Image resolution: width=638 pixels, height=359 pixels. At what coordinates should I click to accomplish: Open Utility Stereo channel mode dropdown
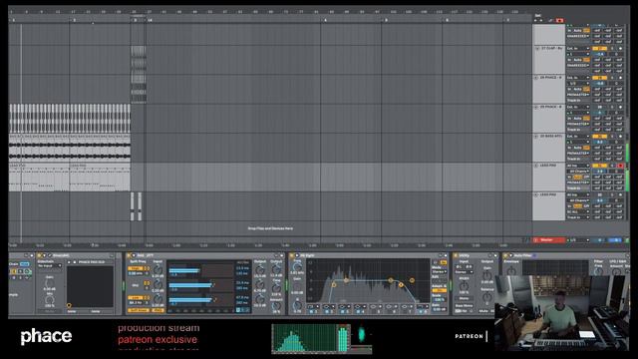click(464, 272)
